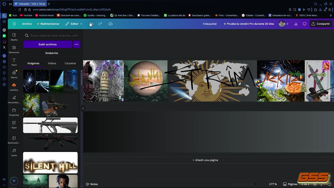The image size is (334, 188).
Task: Click the Subir archivos button
Action: (47, 44)
